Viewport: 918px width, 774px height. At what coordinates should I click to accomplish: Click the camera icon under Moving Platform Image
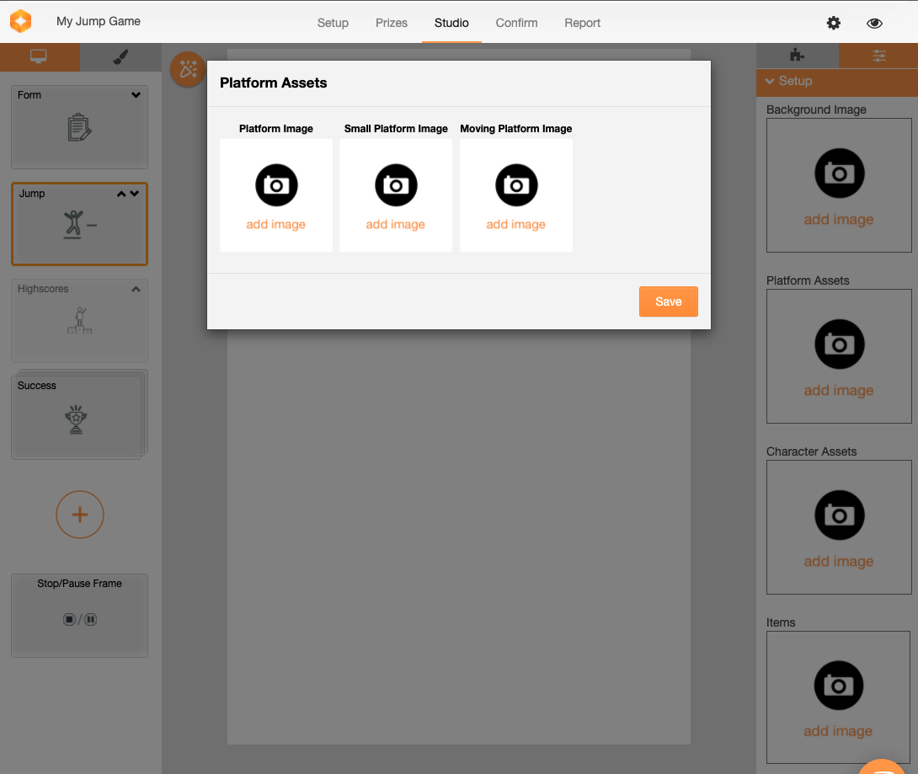(x=516, y=185)
